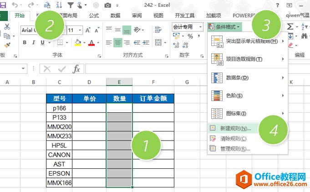Click the Merge and Center icon
Image resolution: width=310 pixels, height=192 pixels.
[x=158, y=42]
